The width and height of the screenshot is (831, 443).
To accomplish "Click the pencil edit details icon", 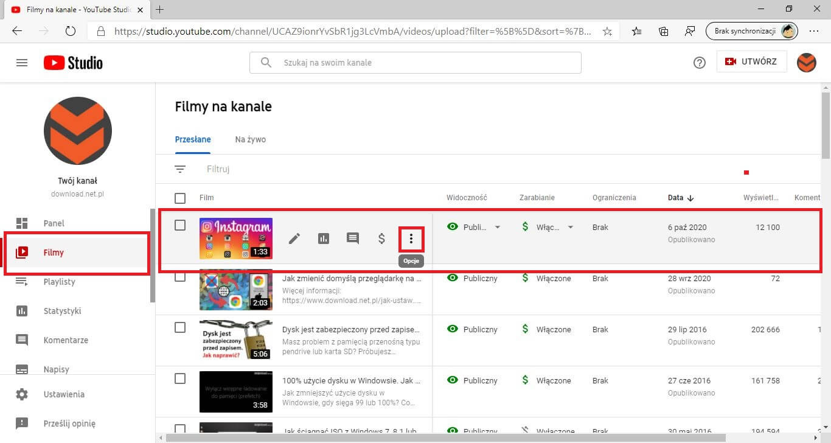I will pos(294,239).
